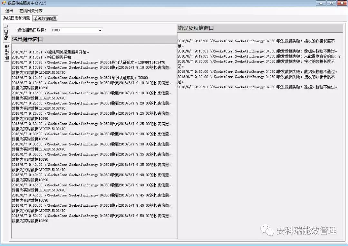Open the 在线网关列表 menu
This screenshot has width=348, height=246.
coord(31,11)
